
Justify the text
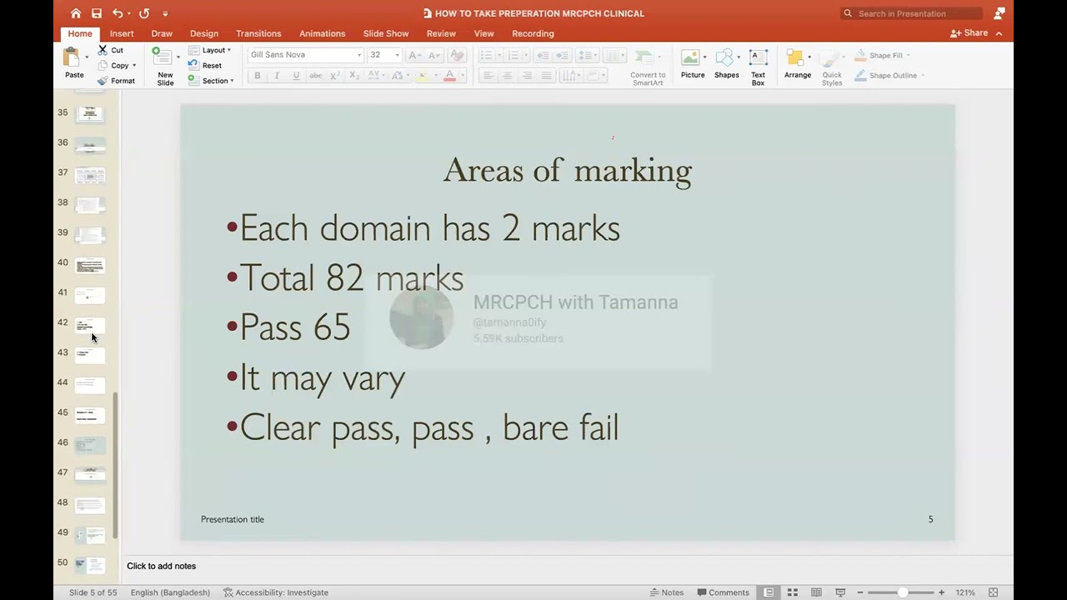547,76
